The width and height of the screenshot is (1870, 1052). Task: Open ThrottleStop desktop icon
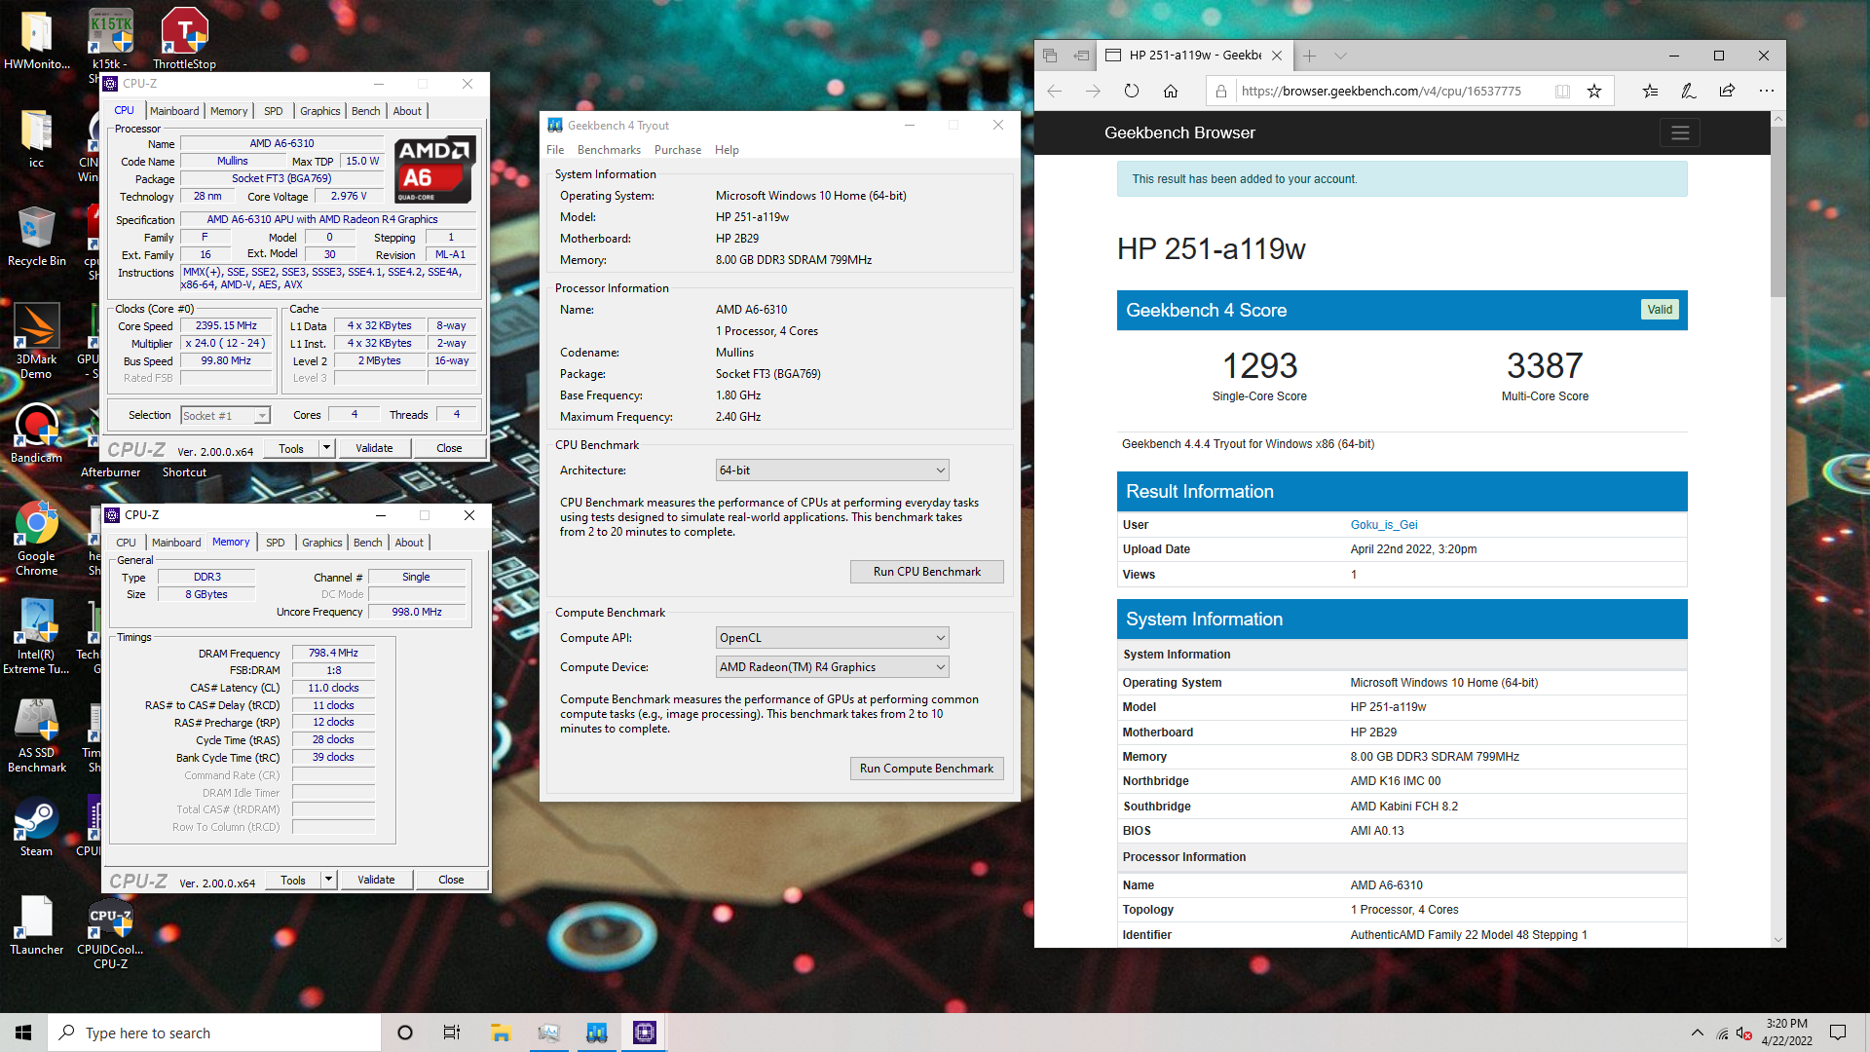[184, 39]
